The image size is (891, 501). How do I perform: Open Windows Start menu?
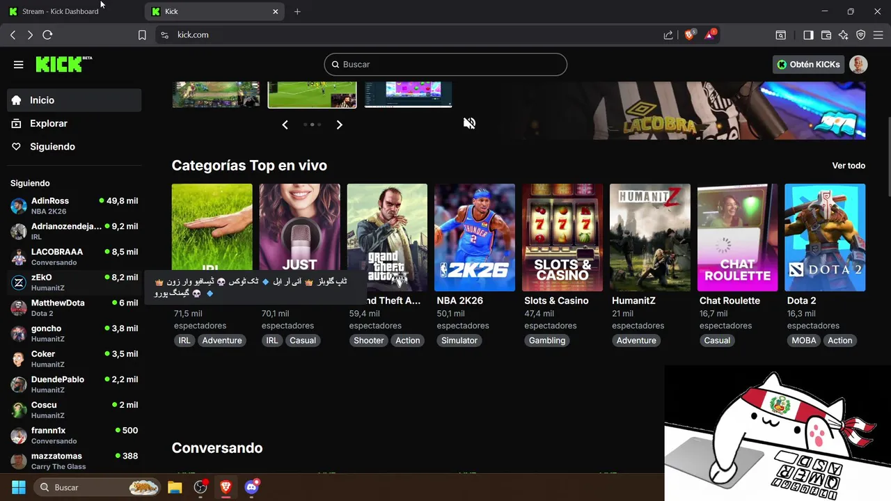point(18,487)
